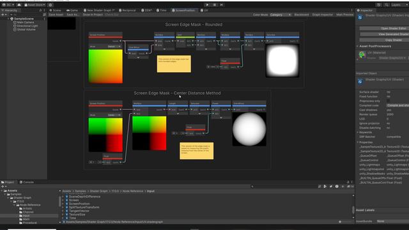Switch to the Reciprocal tab
The image size is (409, 230).
(128, 10)
